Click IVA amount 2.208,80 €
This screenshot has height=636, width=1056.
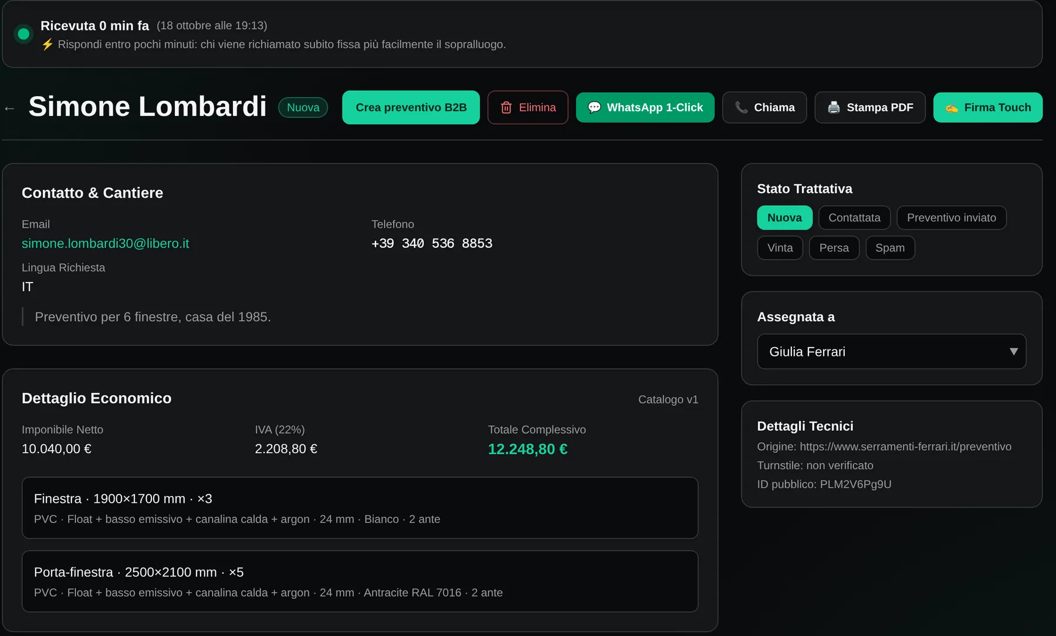coord(286,449)
